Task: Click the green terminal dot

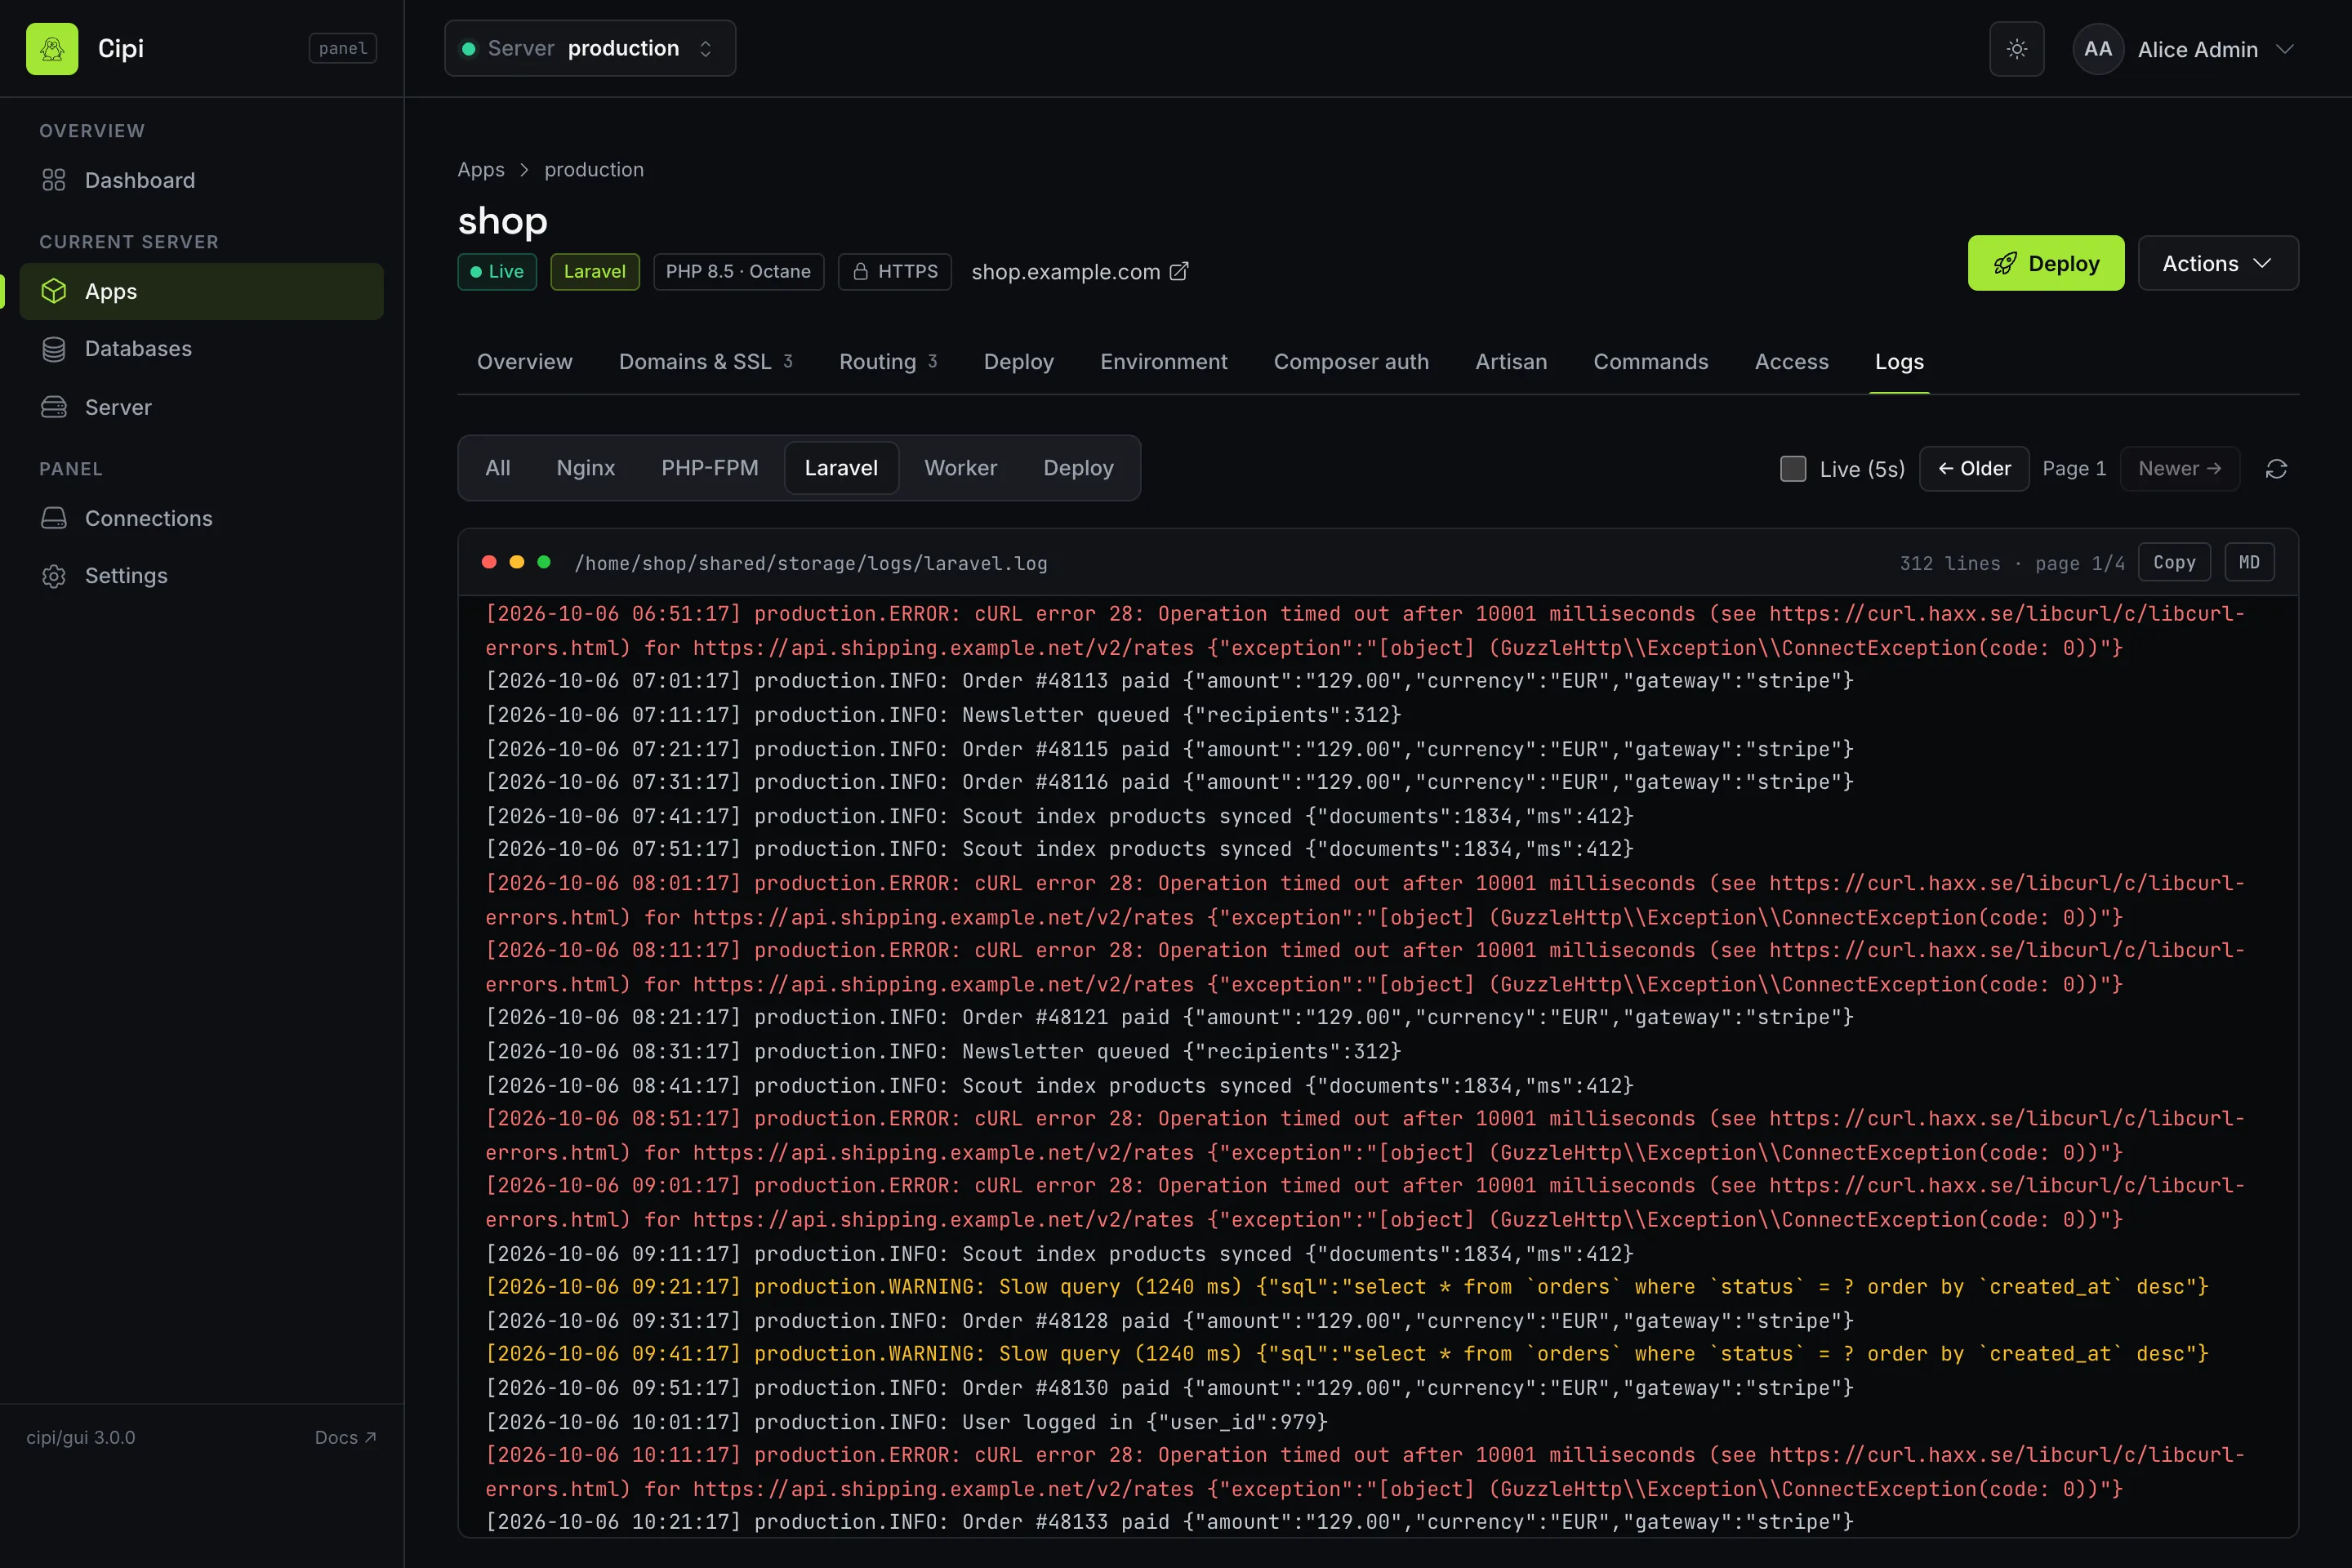Action: point(544,562)
